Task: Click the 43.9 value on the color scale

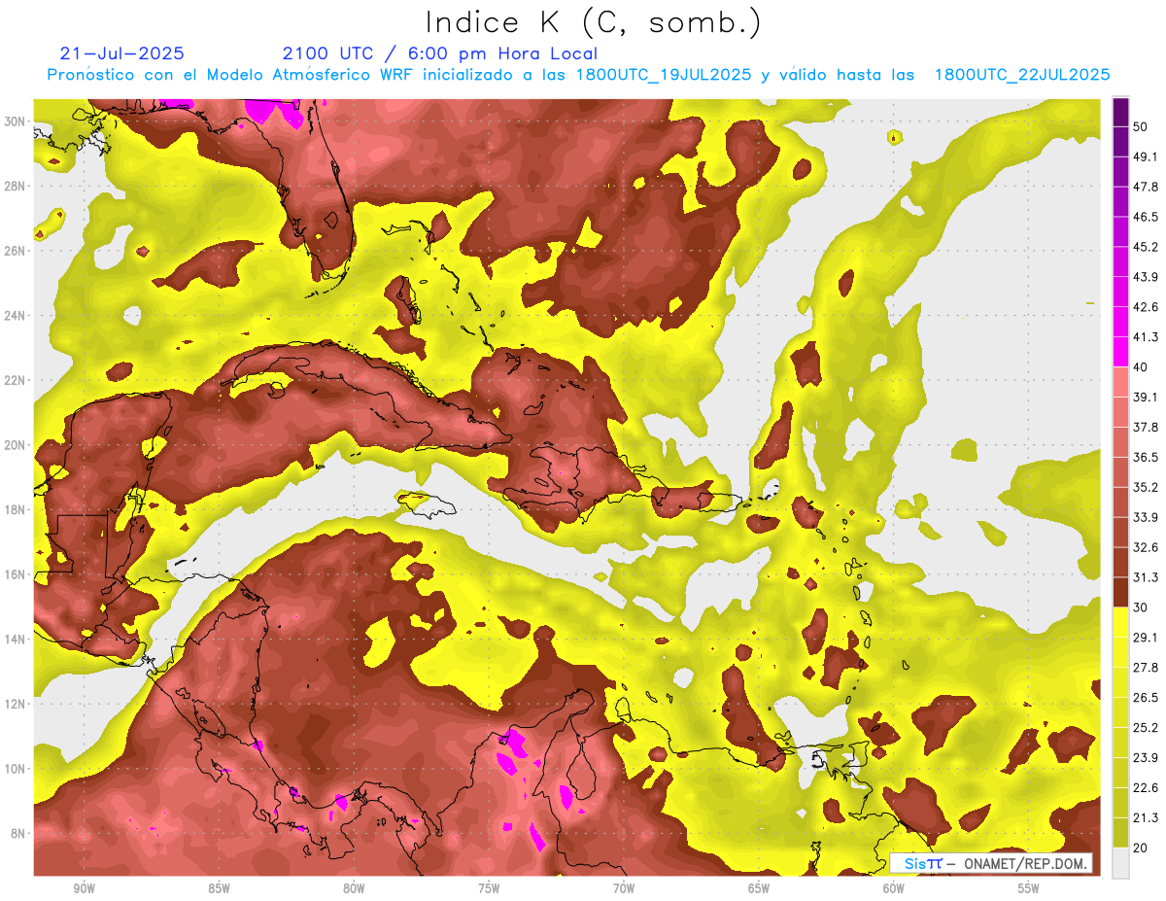Action: (1146, 277)
